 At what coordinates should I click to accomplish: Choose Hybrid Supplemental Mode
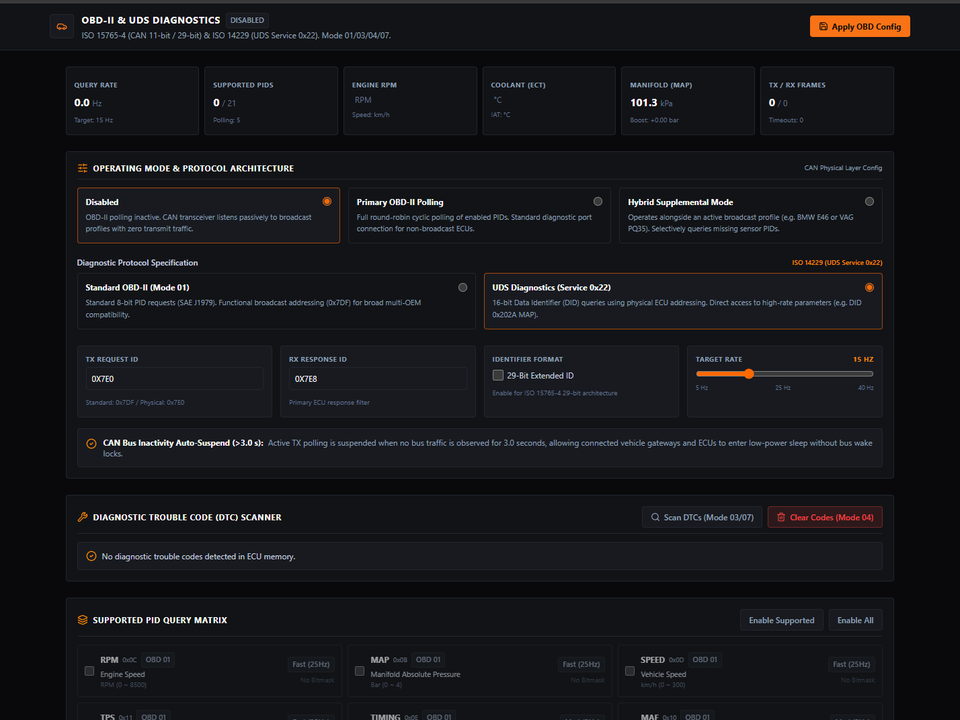point(750,215)
